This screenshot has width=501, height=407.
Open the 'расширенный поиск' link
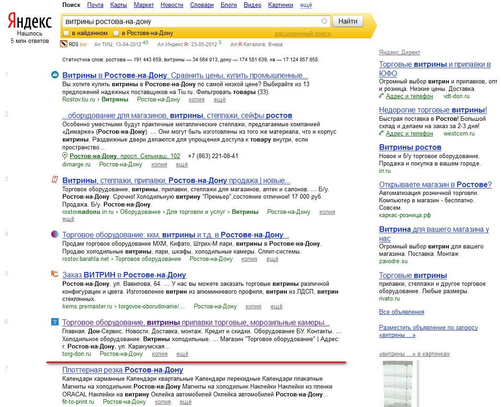tap(302, 34)
